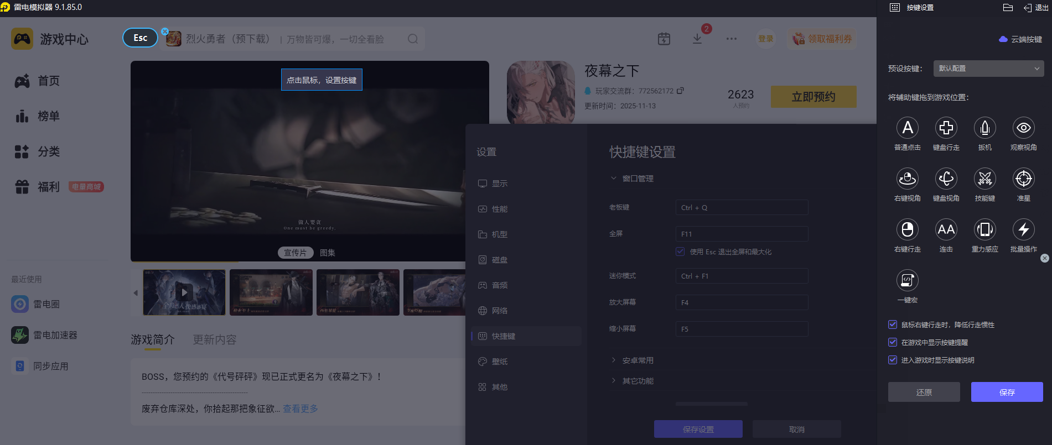1052x445 pixels.
Task: Remove the Esc key mapping with its close badge
Action: point(165,32)
